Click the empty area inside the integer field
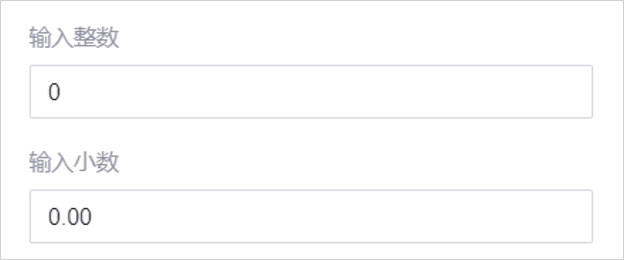Image resolution: width=624 pixels, height=260 pixels. tap(352, 92)
